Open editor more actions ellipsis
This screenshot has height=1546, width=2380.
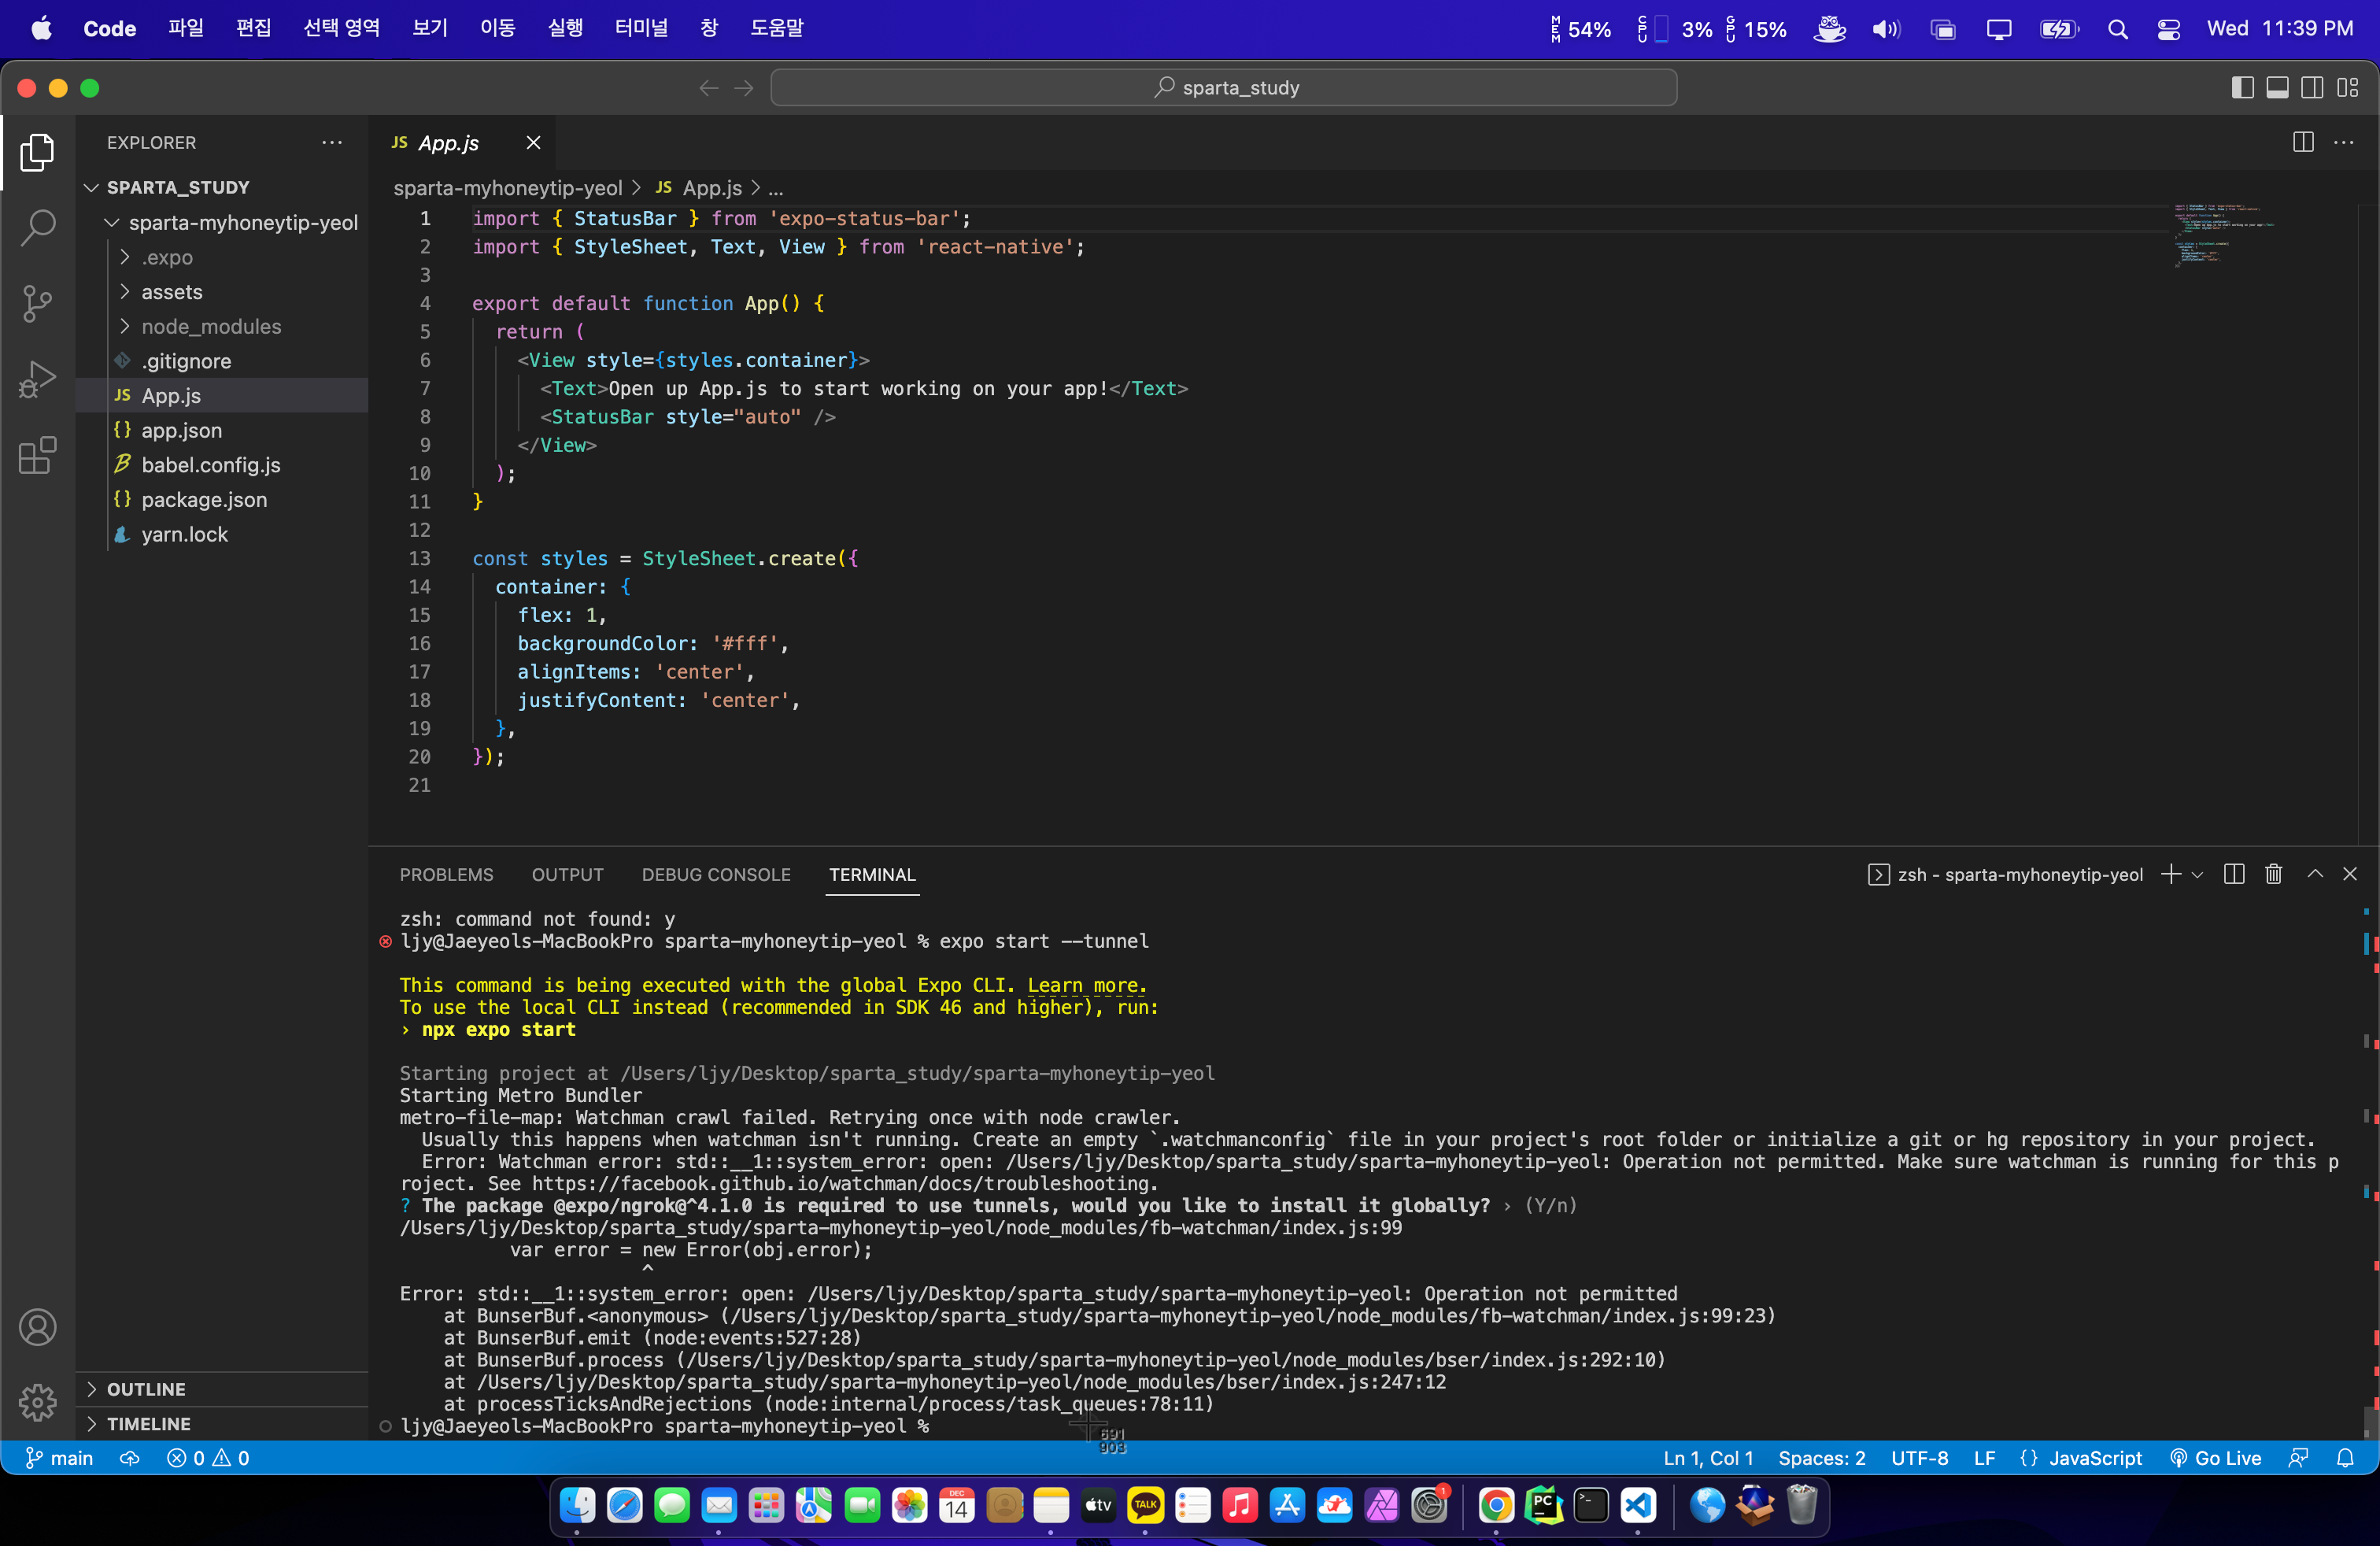[x=2343, y=143]
